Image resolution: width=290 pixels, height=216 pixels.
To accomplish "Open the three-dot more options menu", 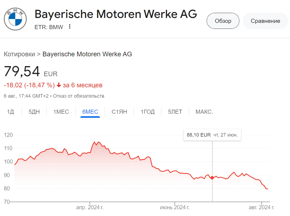I will point(70,27).
